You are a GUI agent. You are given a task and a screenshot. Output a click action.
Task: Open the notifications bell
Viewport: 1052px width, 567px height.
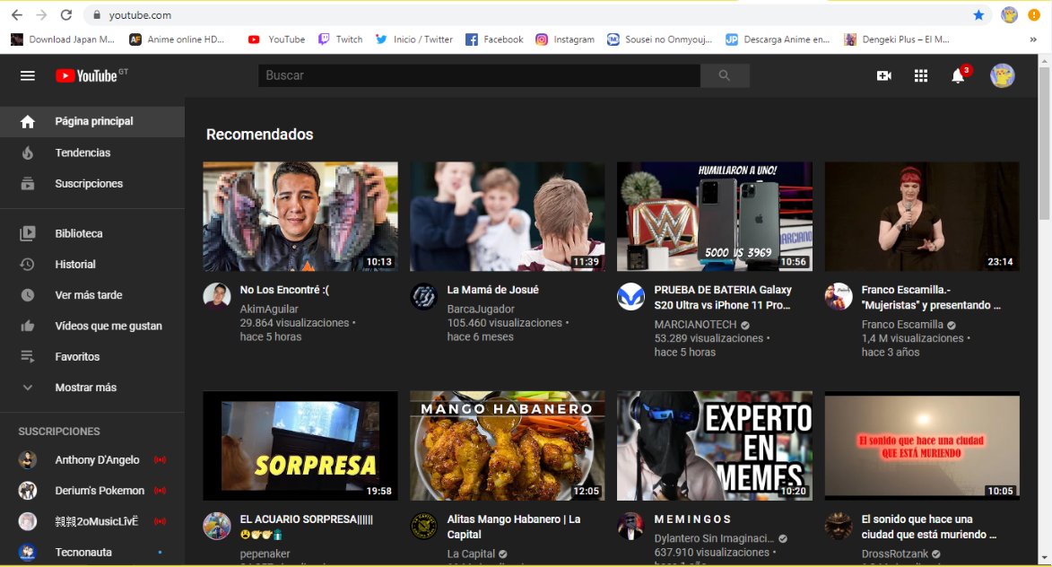tap(958, 76)
